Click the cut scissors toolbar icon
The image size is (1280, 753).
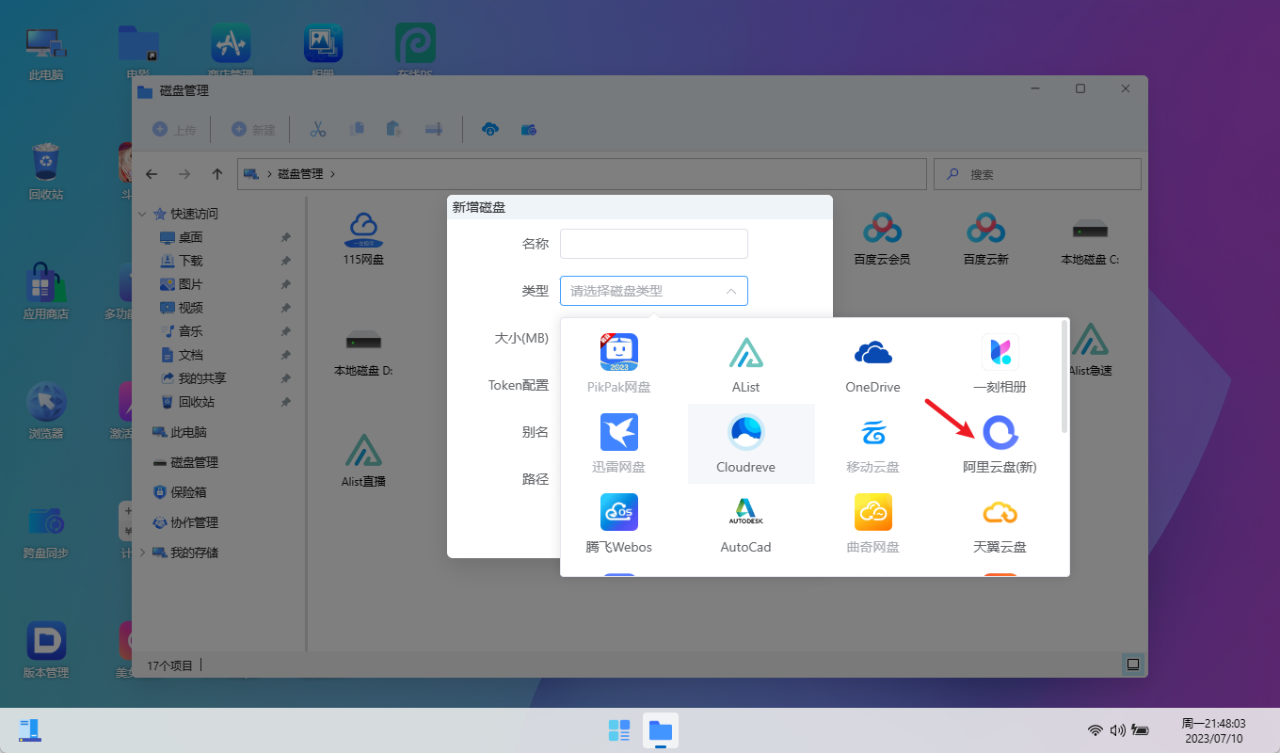[318, 130]
